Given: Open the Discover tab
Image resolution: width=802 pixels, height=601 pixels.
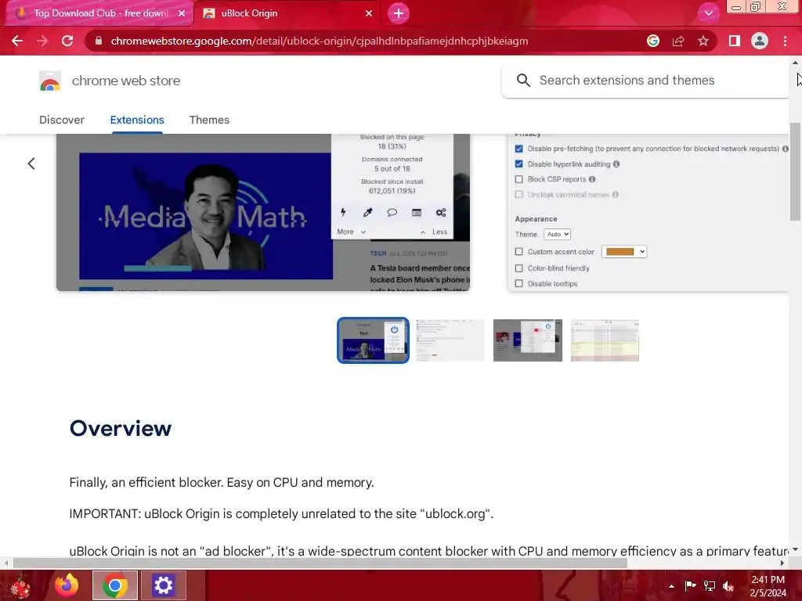Looking at the screenshot, I should 62,120.
